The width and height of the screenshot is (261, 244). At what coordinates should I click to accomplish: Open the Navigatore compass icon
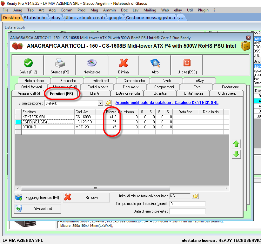[92, 63]
